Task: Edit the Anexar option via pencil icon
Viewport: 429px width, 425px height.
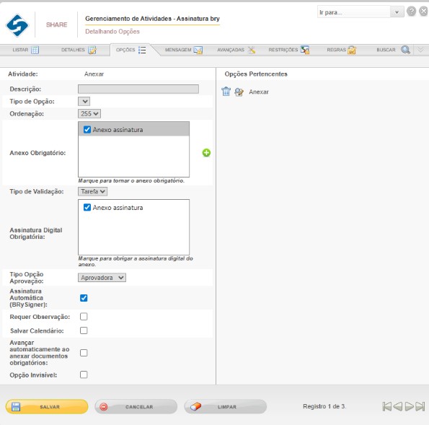Action: (x=239, y=92)
